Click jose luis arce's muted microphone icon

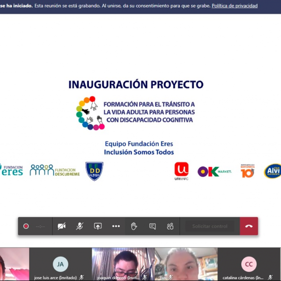tap(81, 278)
